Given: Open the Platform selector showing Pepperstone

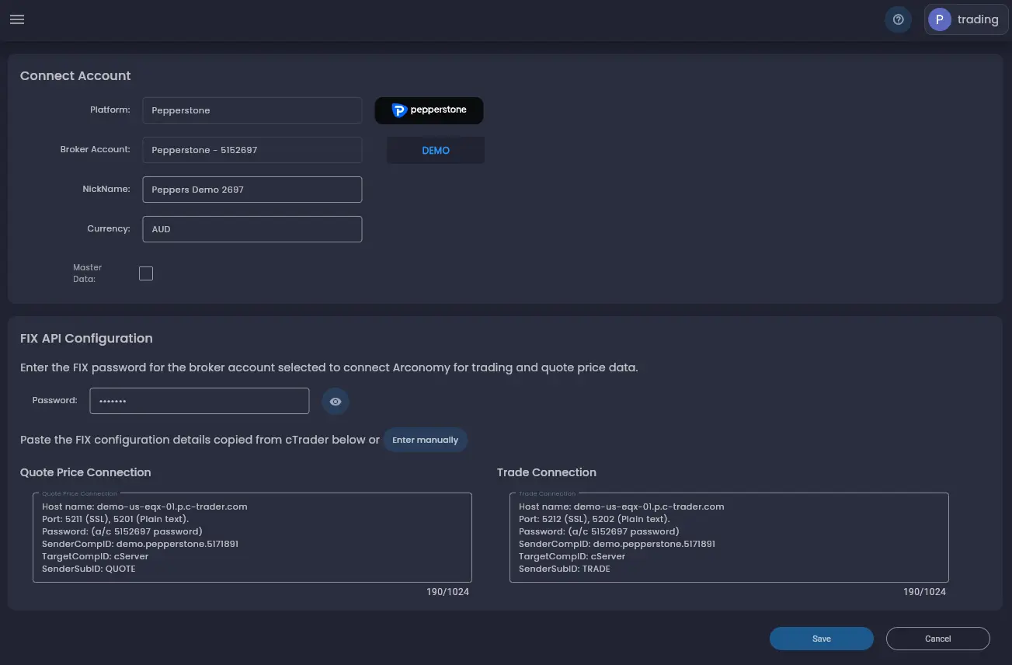Looking at the screenshot, I should coord(252,110).
